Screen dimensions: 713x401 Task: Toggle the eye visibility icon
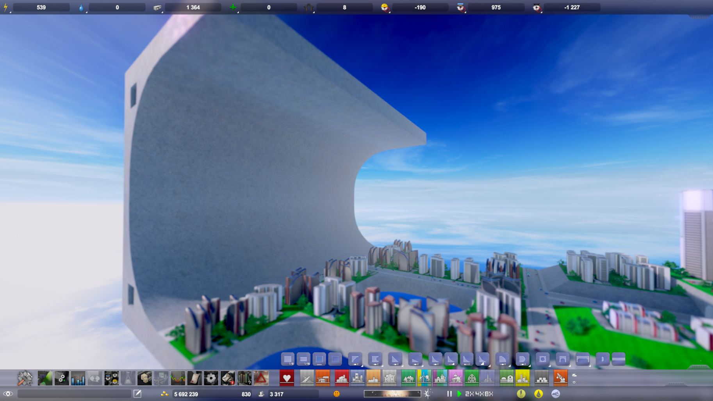click(8, 394)
